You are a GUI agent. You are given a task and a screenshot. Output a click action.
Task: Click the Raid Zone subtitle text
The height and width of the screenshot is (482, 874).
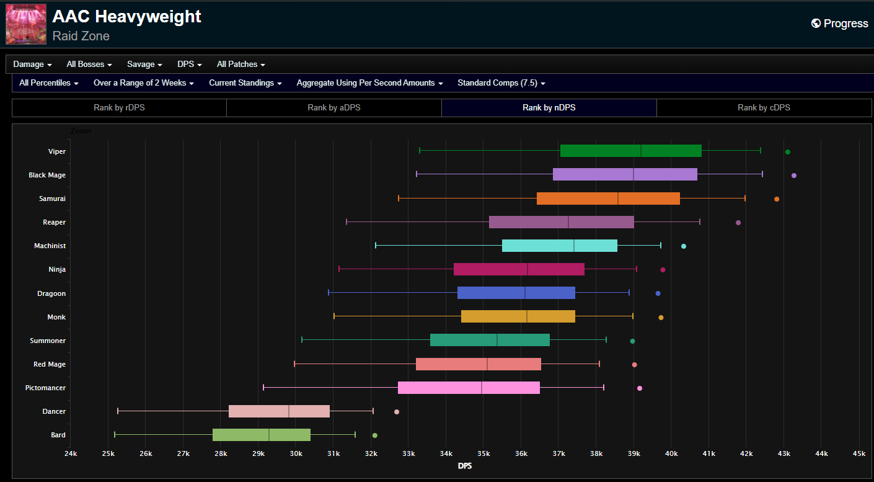(x=81, y=36)
